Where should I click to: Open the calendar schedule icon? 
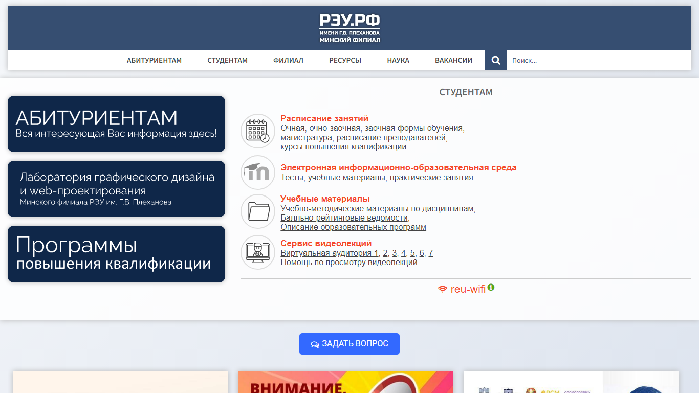point(258,131)
